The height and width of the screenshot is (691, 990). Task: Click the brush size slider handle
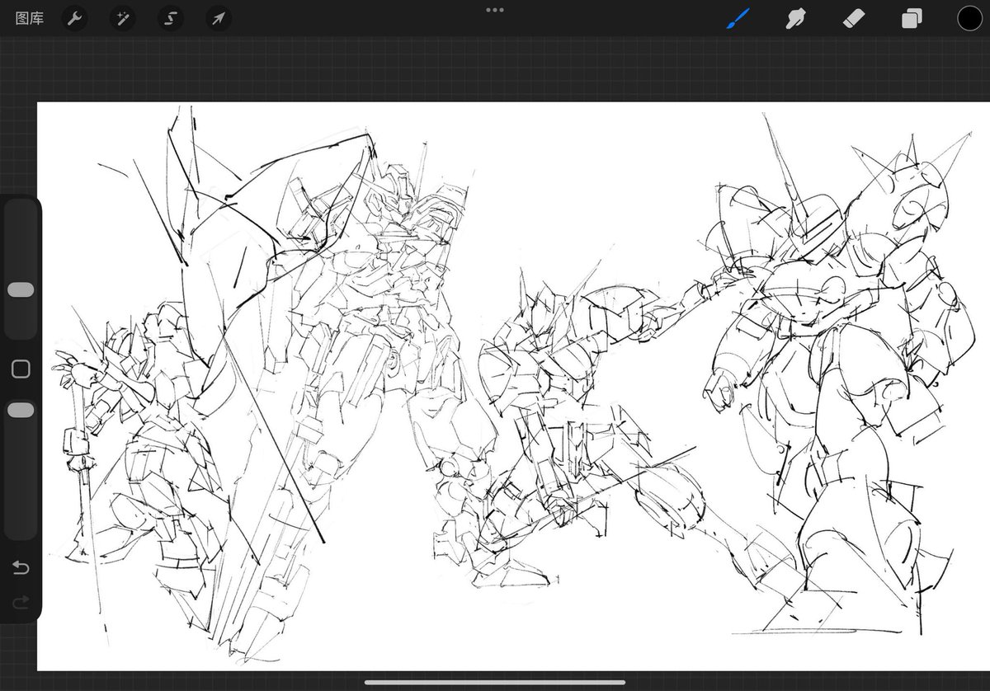21,289
